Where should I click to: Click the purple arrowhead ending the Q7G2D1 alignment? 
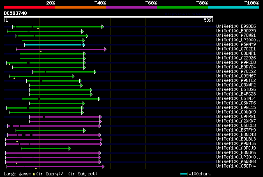coord(105,49)
